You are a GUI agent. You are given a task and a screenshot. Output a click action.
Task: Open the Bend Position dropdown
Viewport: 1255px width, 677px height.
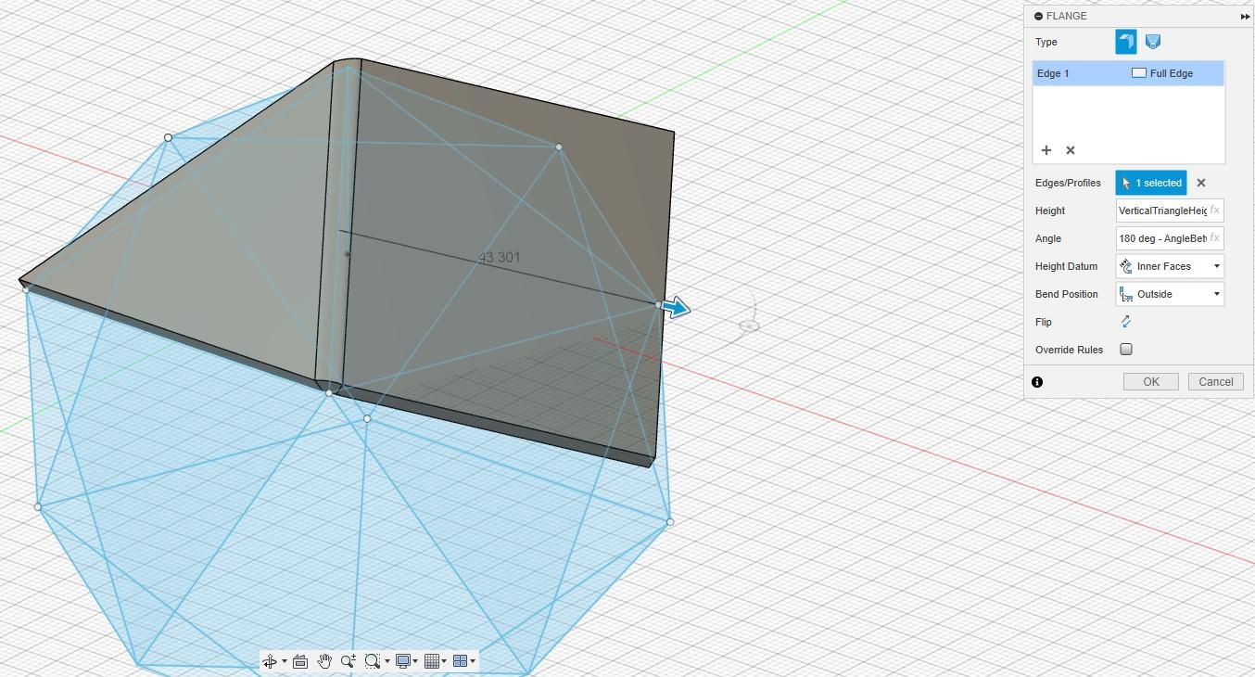[1170, 294]
